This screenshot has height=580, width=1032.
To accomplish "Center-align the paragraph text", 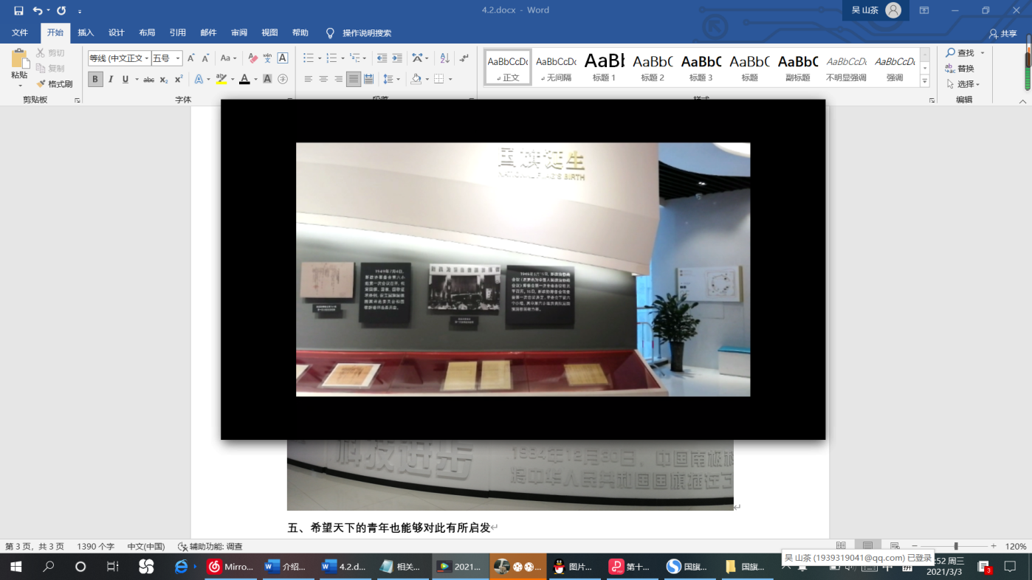I will 323,80.
